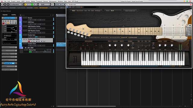Click the green button on Stereo Out track

tap(30, 52)
